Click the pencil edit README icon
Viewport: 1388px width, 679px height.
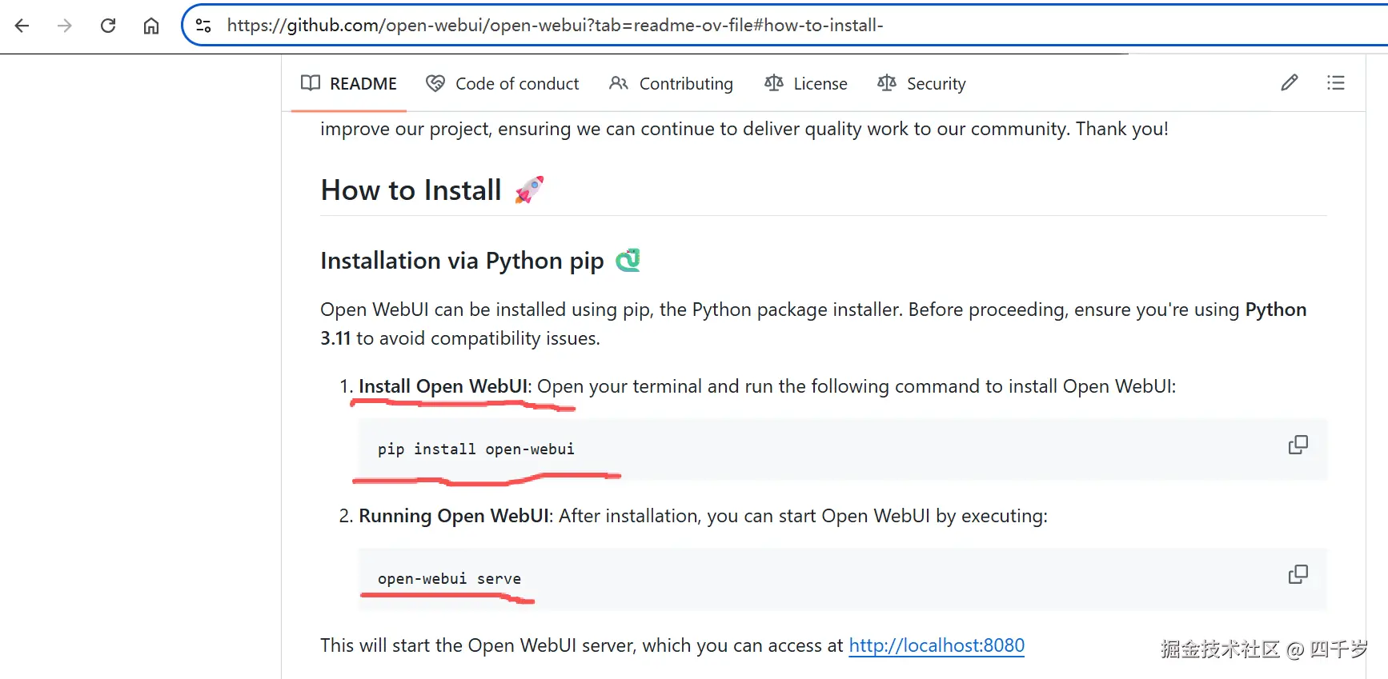click(1289, 83)
